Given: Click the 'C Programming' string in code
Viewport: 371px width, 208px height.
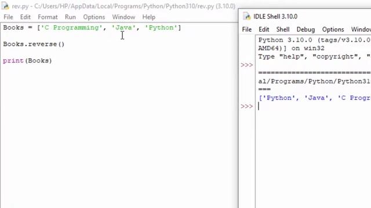Looking at the screenshot, I should tap(72, 28).
